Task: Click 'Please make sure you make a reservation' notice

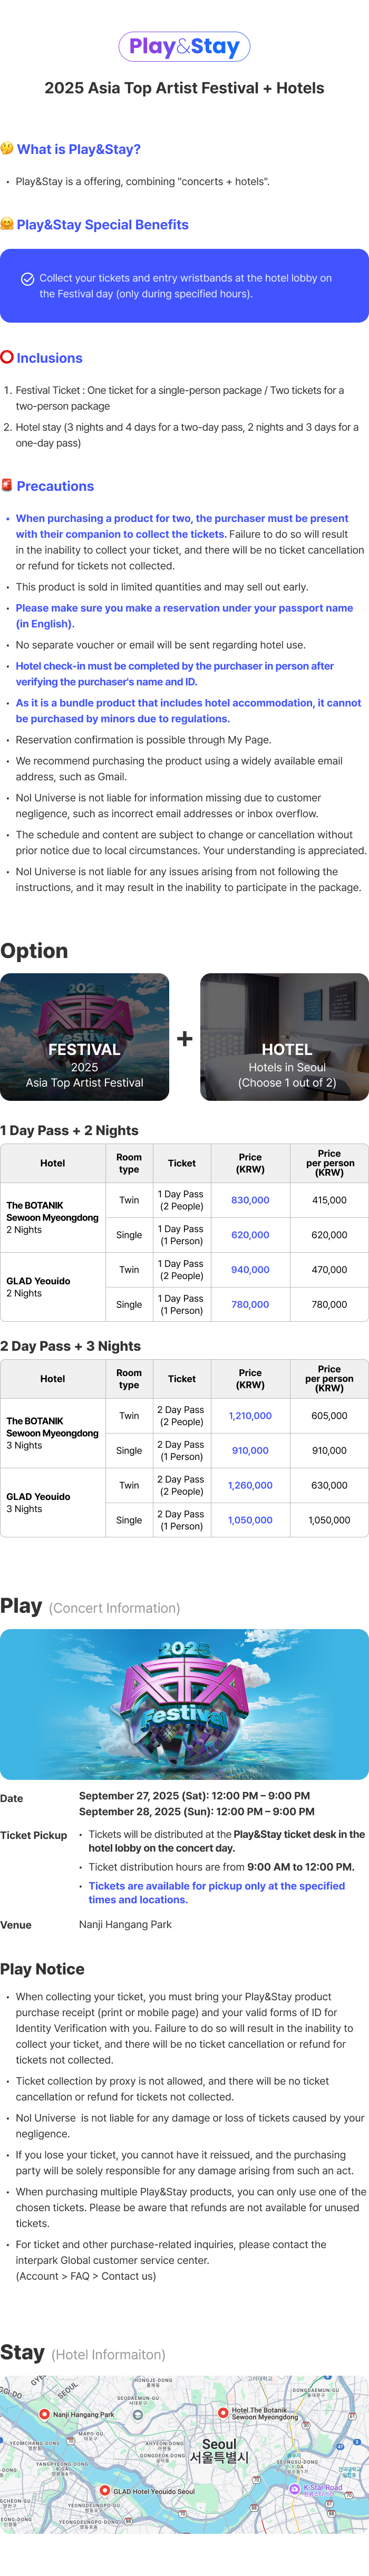Action: (184, 616)
